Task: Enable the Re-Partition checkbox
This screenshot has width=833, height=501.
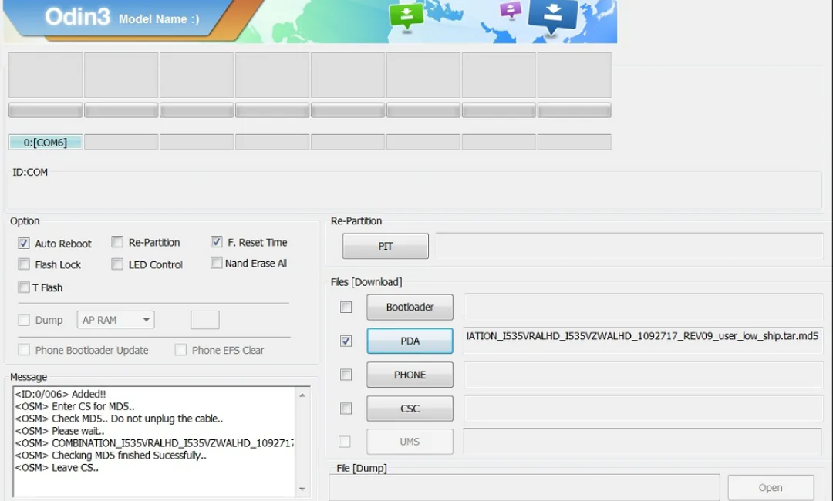Action: pos(117,242)
